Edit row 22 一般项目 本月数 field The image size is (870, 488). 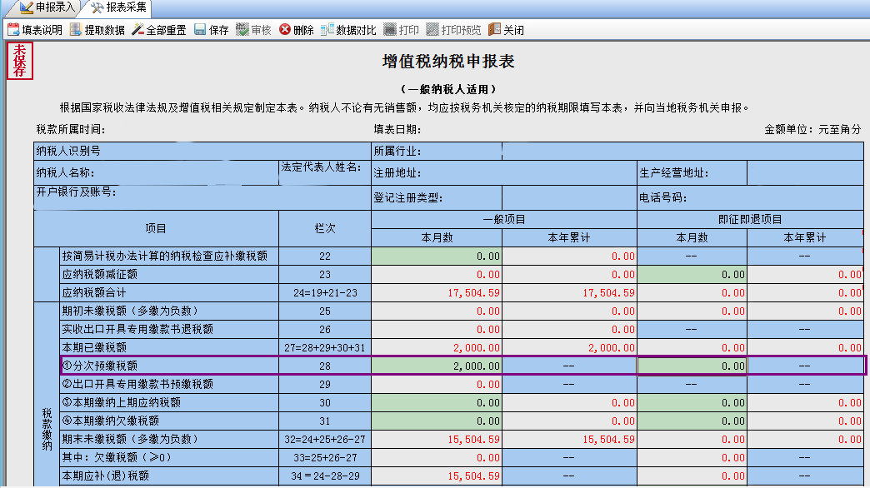pyautogui.click(x=437, y=256)
